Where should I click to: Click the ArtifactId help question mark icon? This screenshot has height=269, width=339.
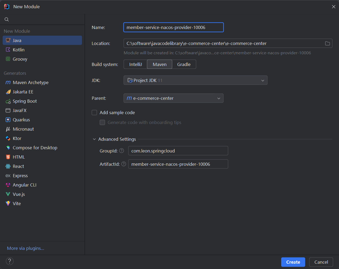(124, 164)
